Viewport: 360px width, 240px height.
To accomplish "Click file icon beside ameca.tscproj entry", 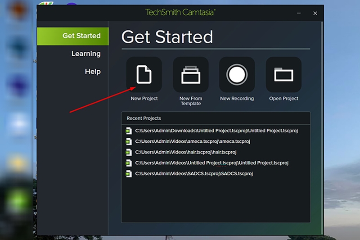I will pyautogui.click(x=129, y=141).
